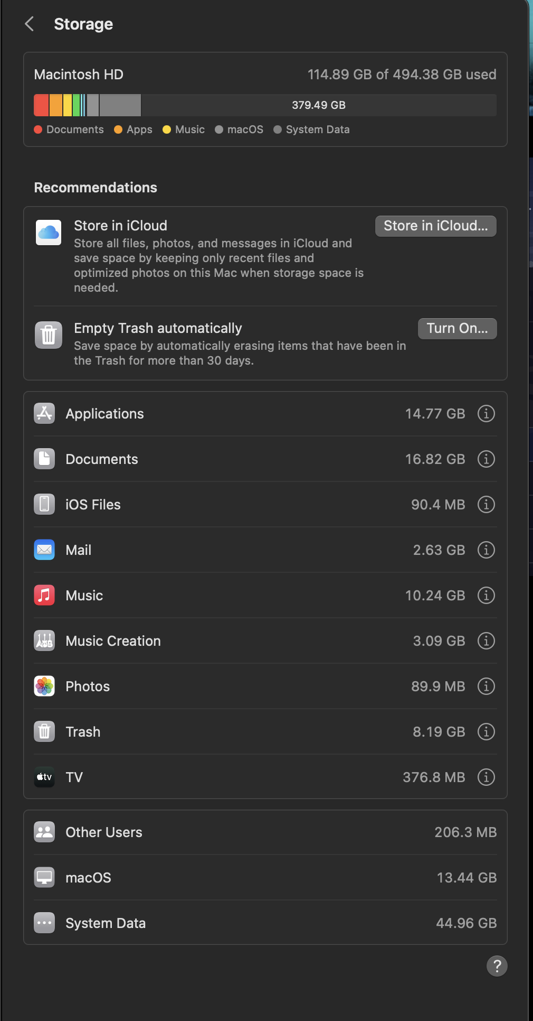
Task: Open info for Applications
Action: point(486,413)
